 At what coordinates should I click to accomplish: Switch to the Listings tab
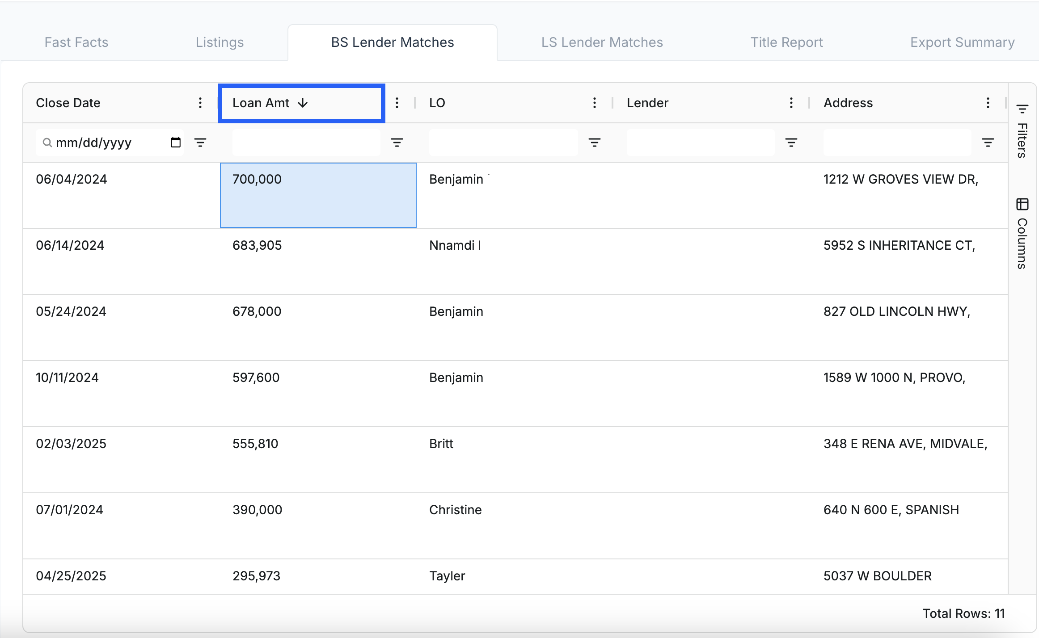[x=220, y=42]
